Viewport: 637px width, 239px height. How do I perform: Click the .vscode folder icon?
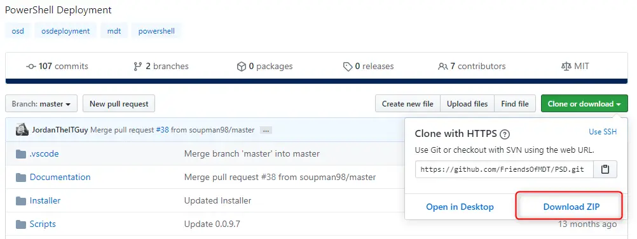click(21, 154)
